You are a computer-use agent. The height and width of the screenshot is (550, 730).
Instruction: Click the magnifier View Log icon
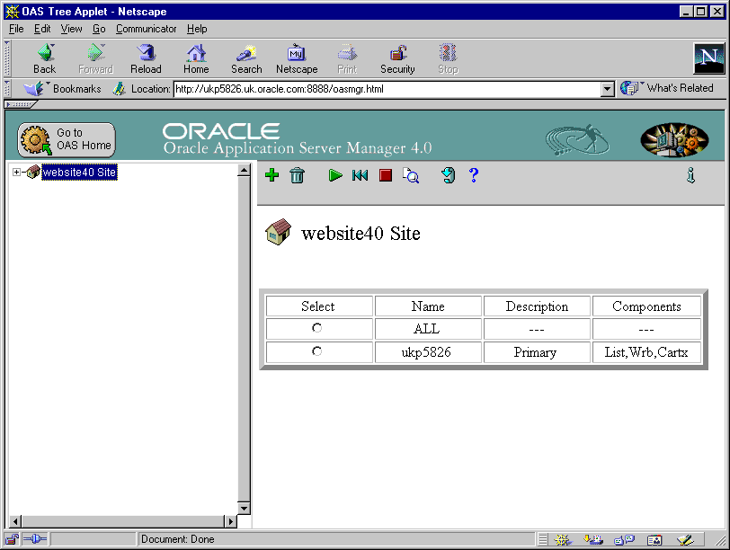tap(411, 175)
